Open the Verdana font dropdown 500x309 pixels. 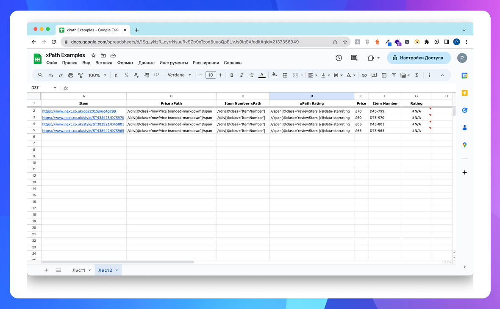(179, 75)
